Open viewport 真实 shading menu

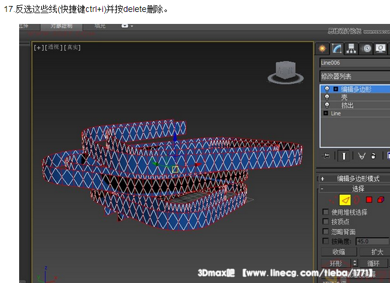72,47
